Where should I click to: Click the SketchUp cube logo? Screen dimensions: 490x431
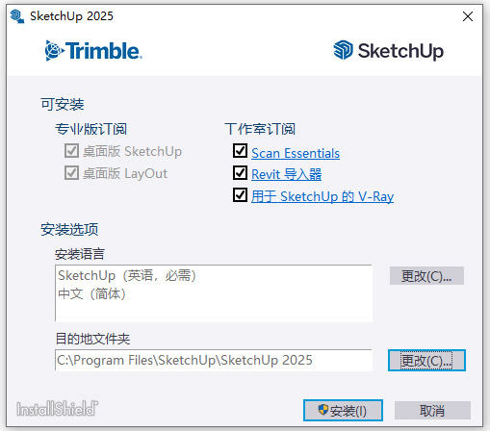coord(343,50)
